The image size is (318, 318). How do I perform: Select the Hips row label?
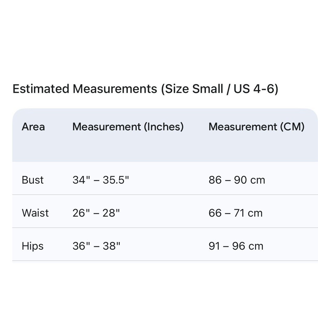(x=33, y=246)
